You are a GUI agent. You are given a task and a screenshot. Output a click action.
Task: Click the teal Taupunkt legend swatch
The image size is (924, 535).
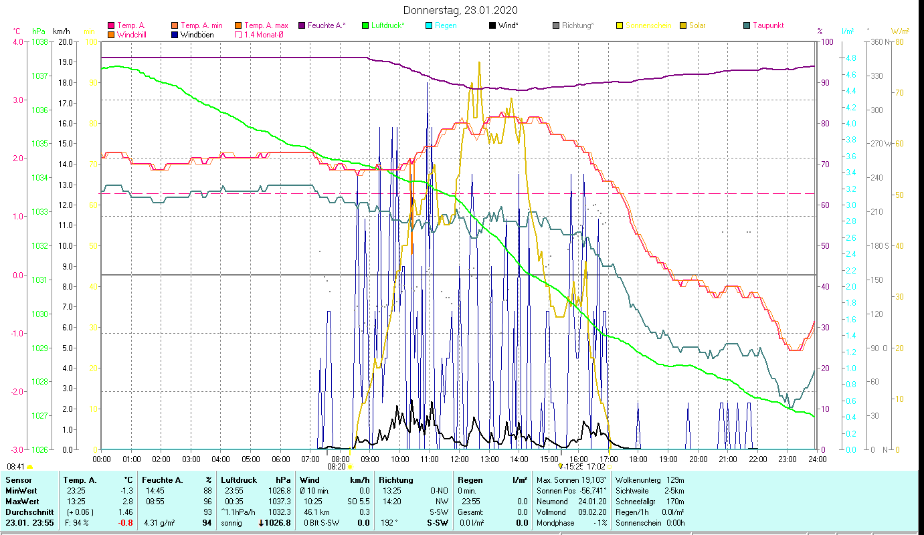click(747, 25)
